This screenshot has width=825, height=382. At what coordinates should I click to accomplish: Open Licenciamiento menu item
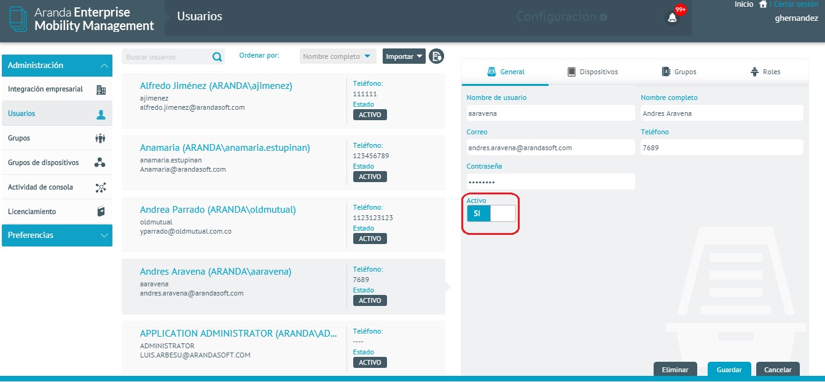tap(57, 212)
